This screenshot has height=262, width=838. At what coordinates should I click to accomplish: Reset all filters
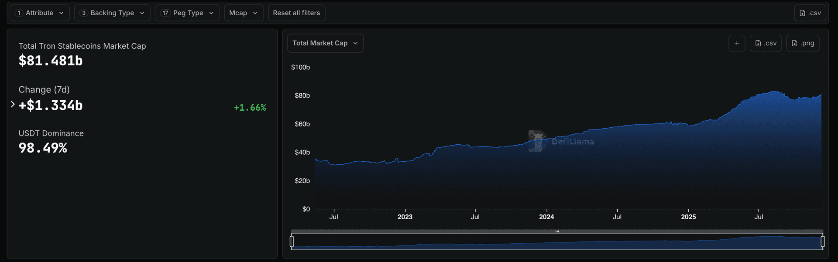point(296,13)
